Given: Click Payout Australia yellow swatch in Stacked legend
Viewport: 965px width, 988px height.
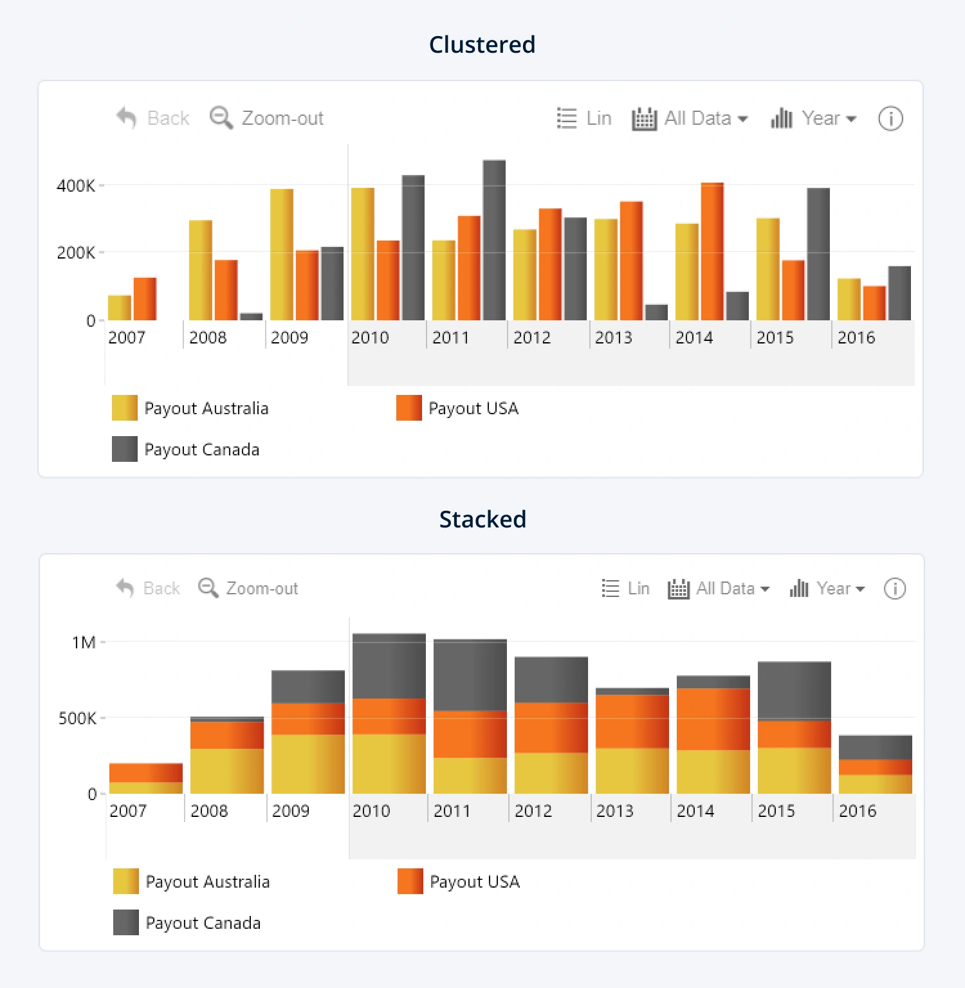Looking at the screenshot, I should 126,881.
